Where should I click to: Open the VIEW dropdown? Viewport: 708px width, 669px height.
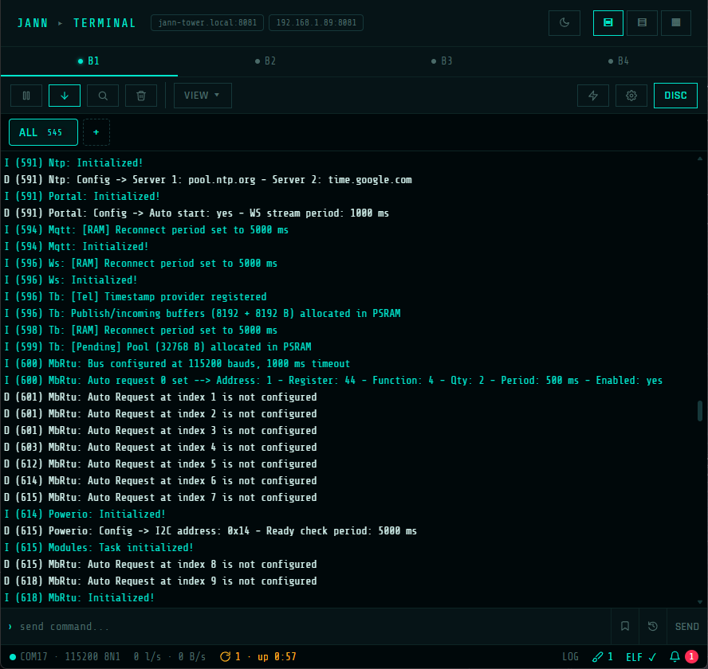coord(203,96)
